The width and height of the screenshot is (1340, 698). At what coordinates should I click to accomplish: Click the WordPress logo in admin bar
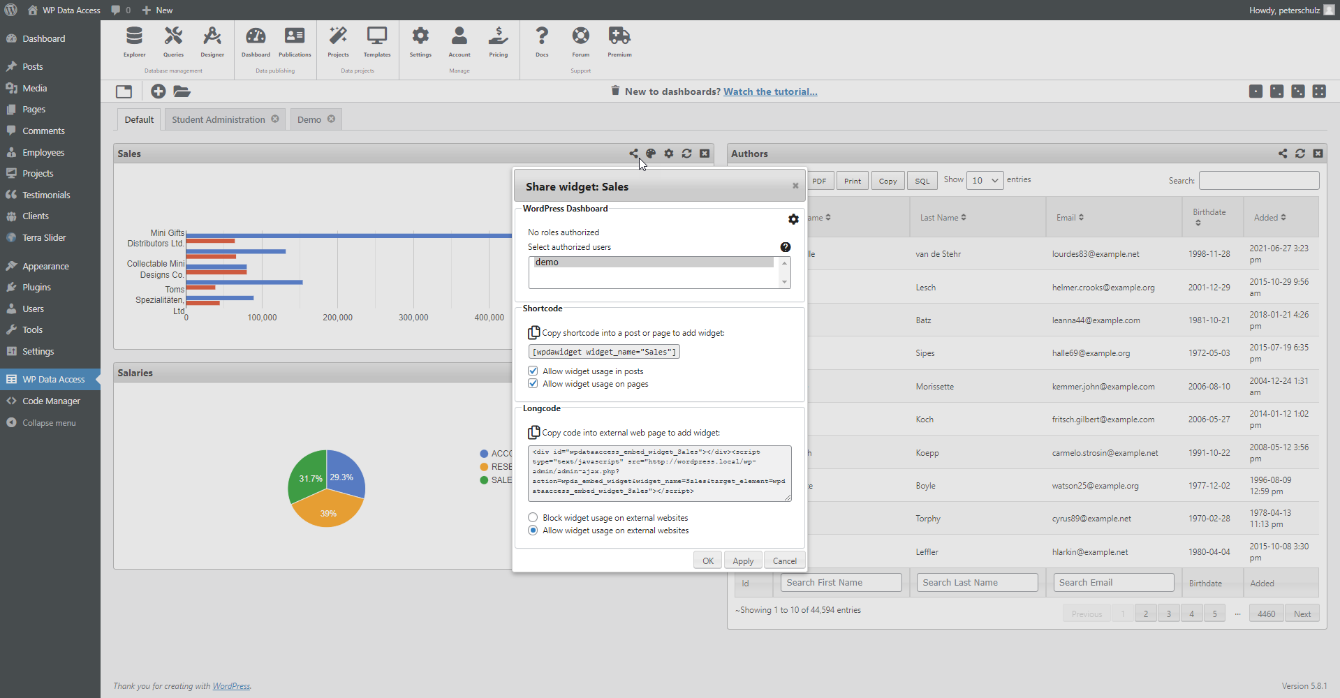10,10
